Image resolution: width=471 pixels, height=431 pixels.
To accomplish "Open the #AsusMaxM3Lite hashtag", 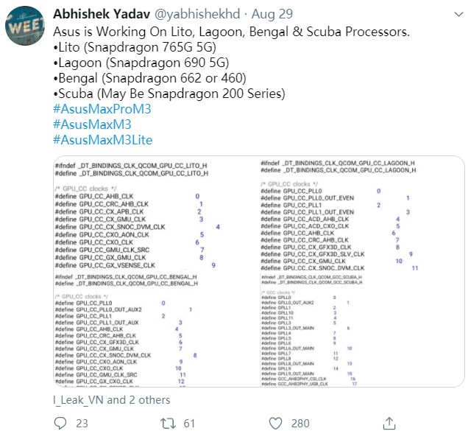I will 103,140.
